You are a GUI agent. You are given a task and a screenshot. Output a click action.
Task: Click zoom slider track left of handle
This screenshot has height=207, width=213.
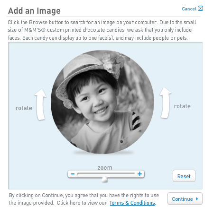[90, 174]
